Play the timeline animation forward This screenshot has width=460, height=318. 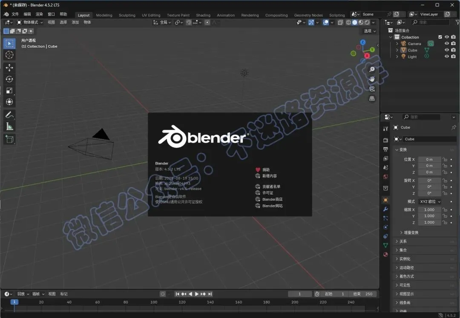(196, 294)
